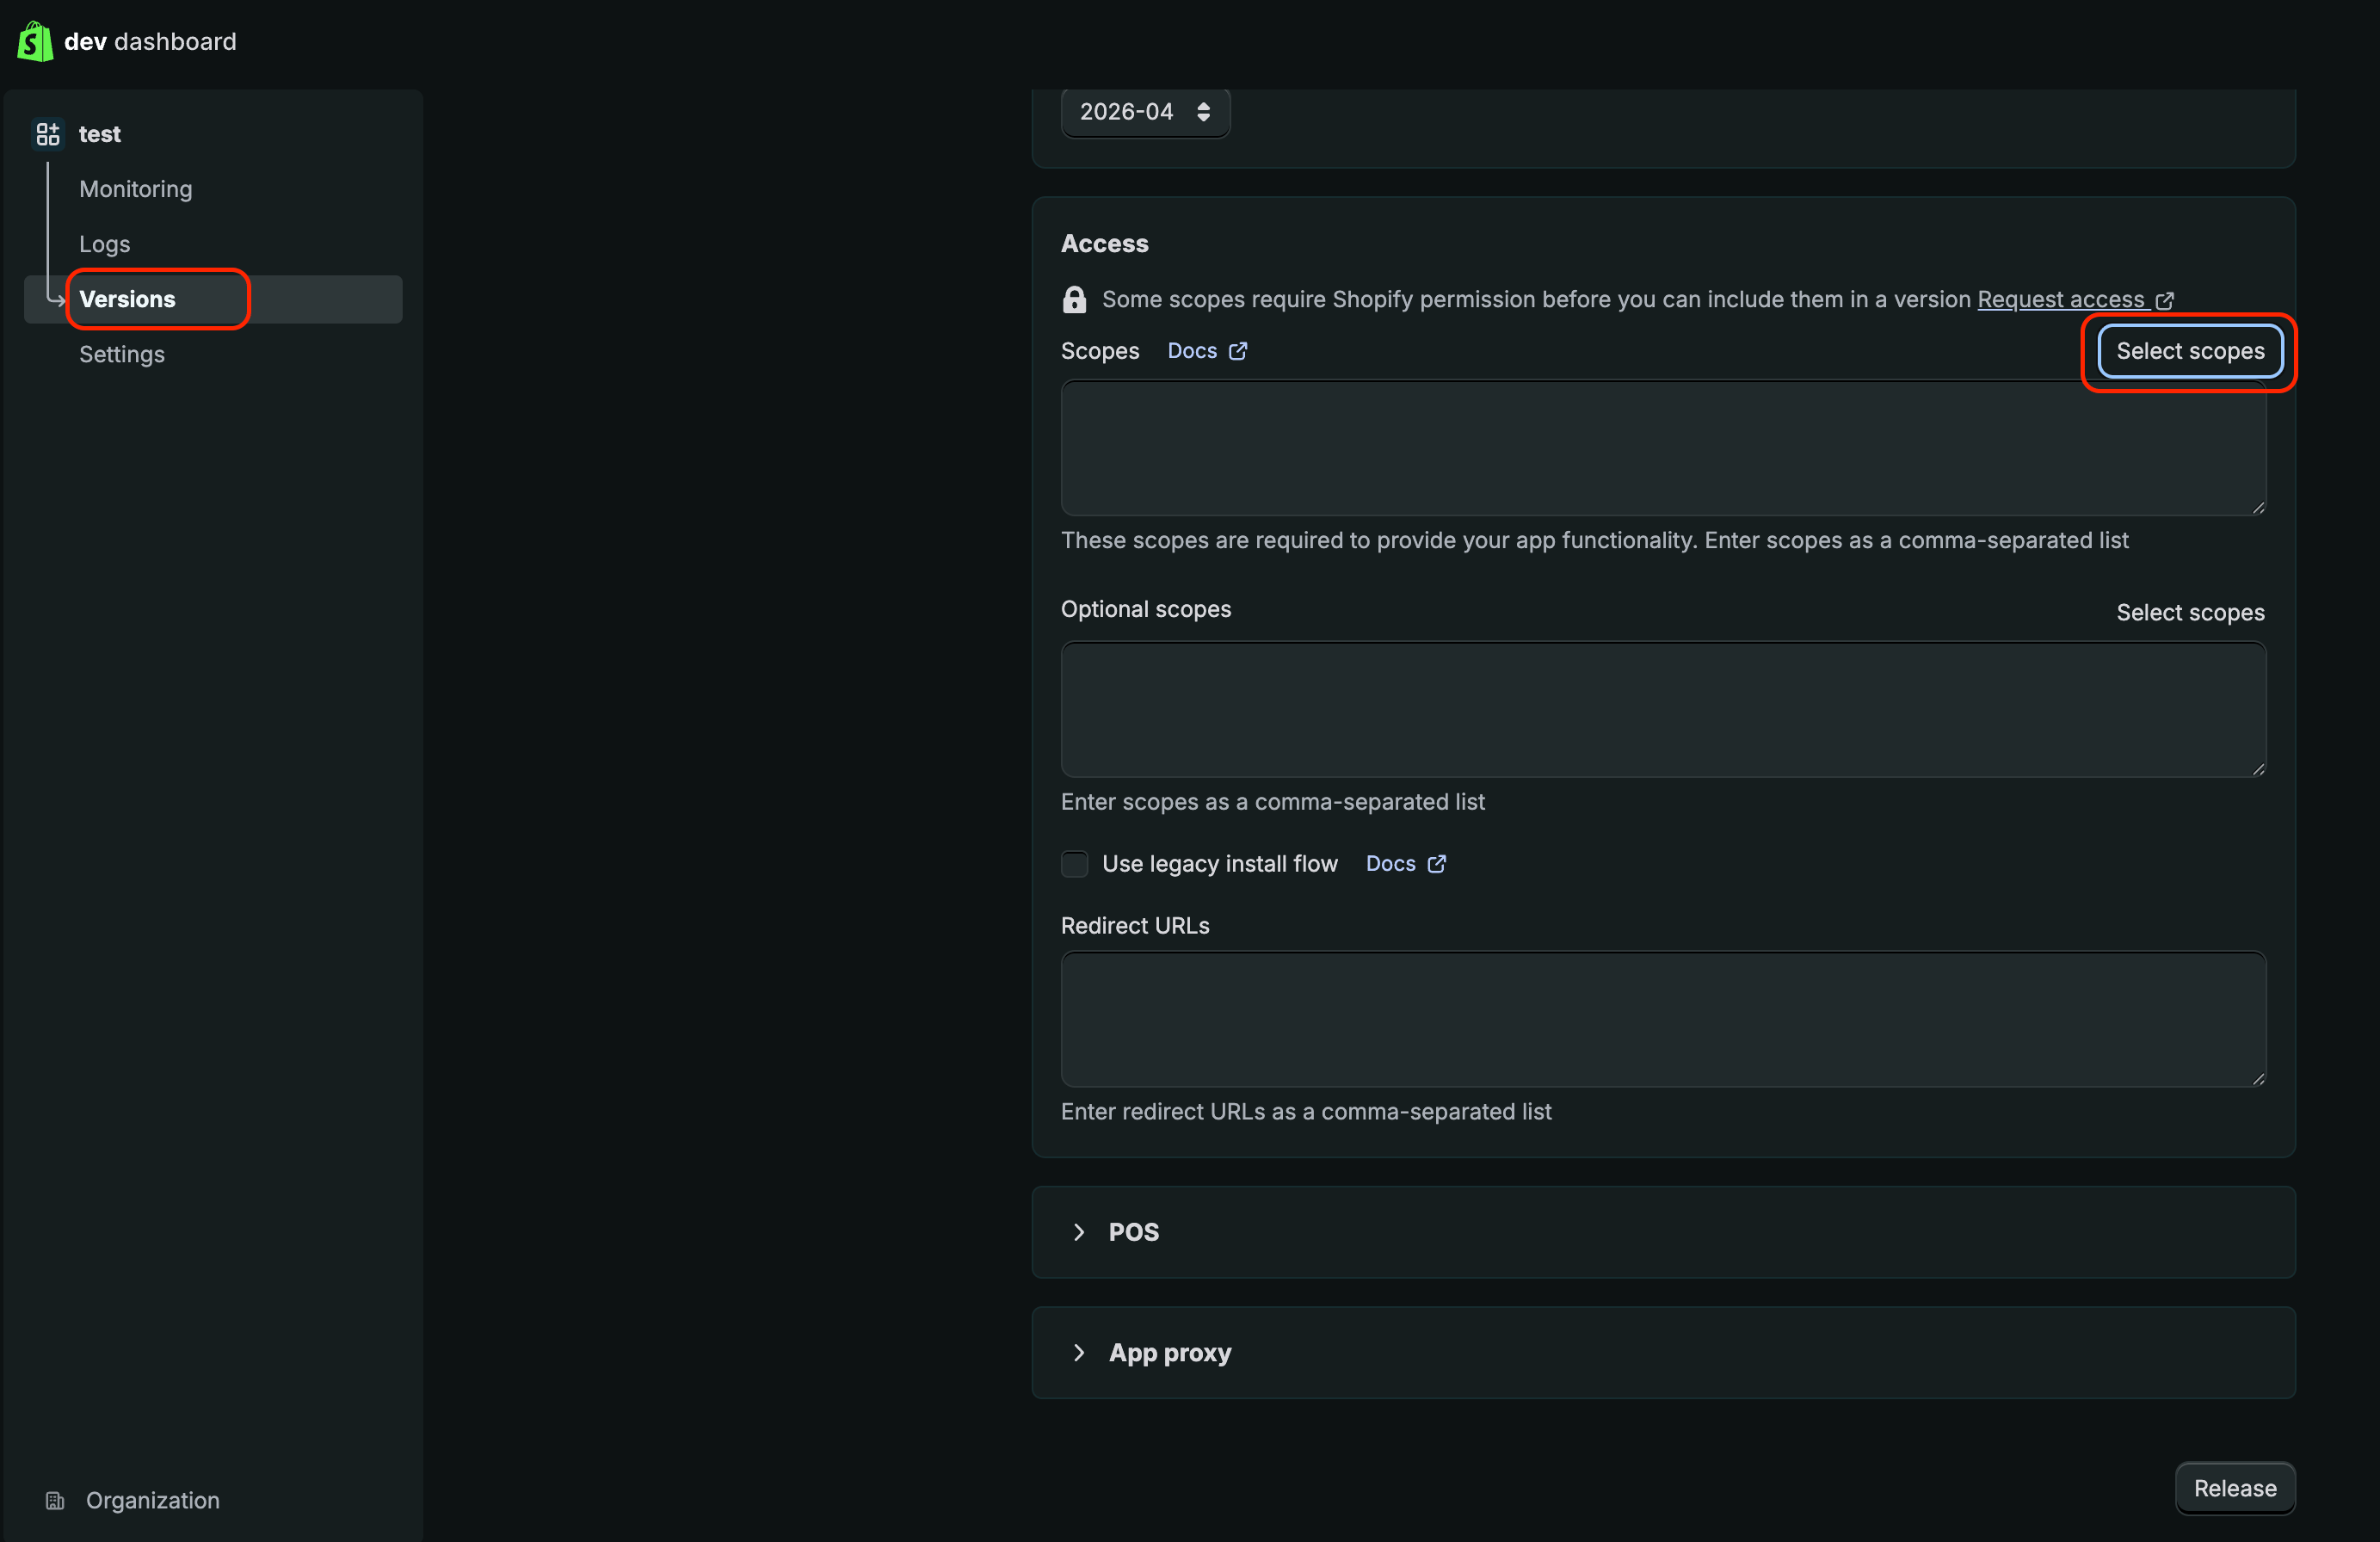The height and width of the screenshot is (1542, 2380).
Task: Enable Use legacy install flow checkbox
Action: (1074, 864)
